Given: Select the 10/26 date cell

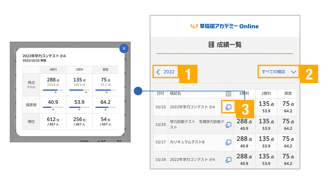Looking at the screenshot, I should click(x=160, y=125).
